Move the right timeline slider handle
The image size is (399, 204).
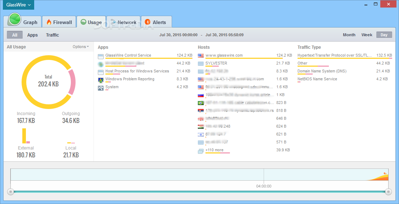[388, 192]
